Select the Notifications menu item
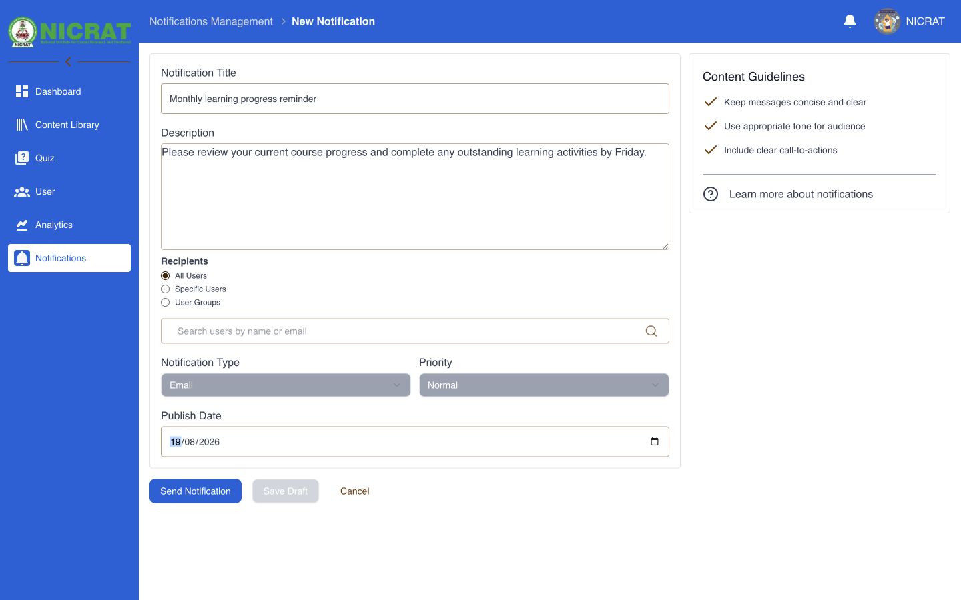The height and width of the screenshot is (600, 961). pos(69,258)
